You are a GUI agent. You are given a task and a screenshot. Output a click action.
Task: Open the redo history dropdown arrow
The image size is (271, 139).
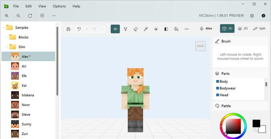click(x=102, y=29)
